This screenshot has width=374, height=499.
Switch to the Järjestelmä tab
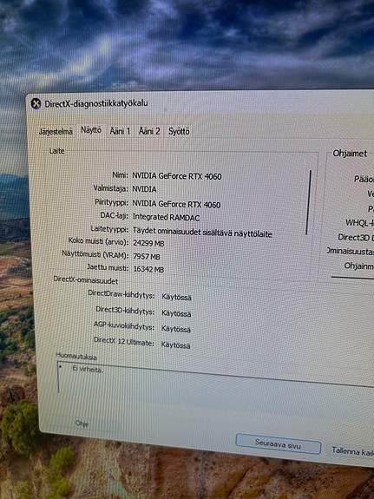[x=56, y=131]
